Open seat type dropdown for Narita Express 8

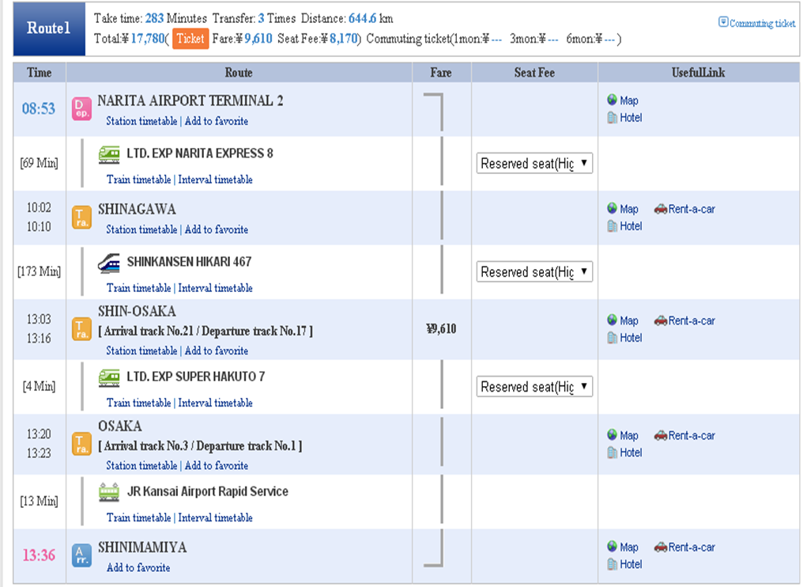click(534, 163)
